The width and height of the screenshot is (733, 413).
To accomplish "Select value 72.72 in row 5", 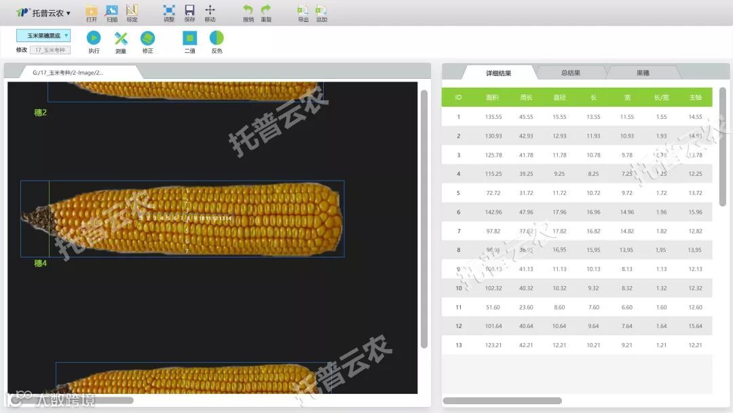I will [x=493, y=193].
